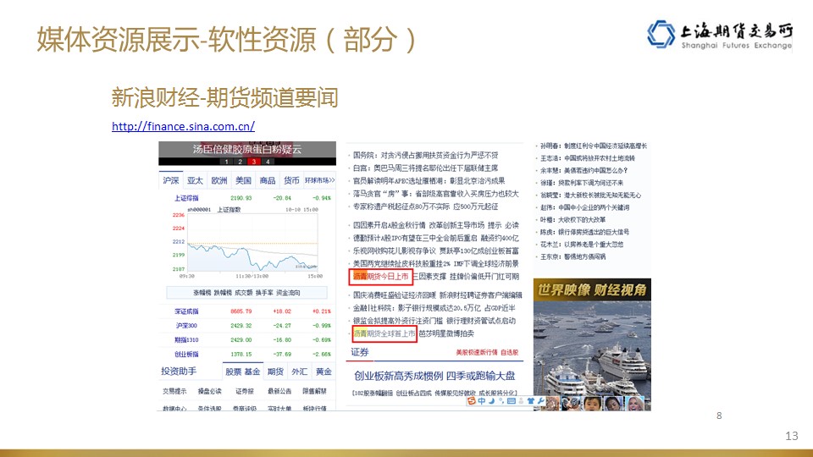Screen dimensions: 813x457
Task: Open the 沥青期货全球首上市 headline
Action: click(384, 333)
